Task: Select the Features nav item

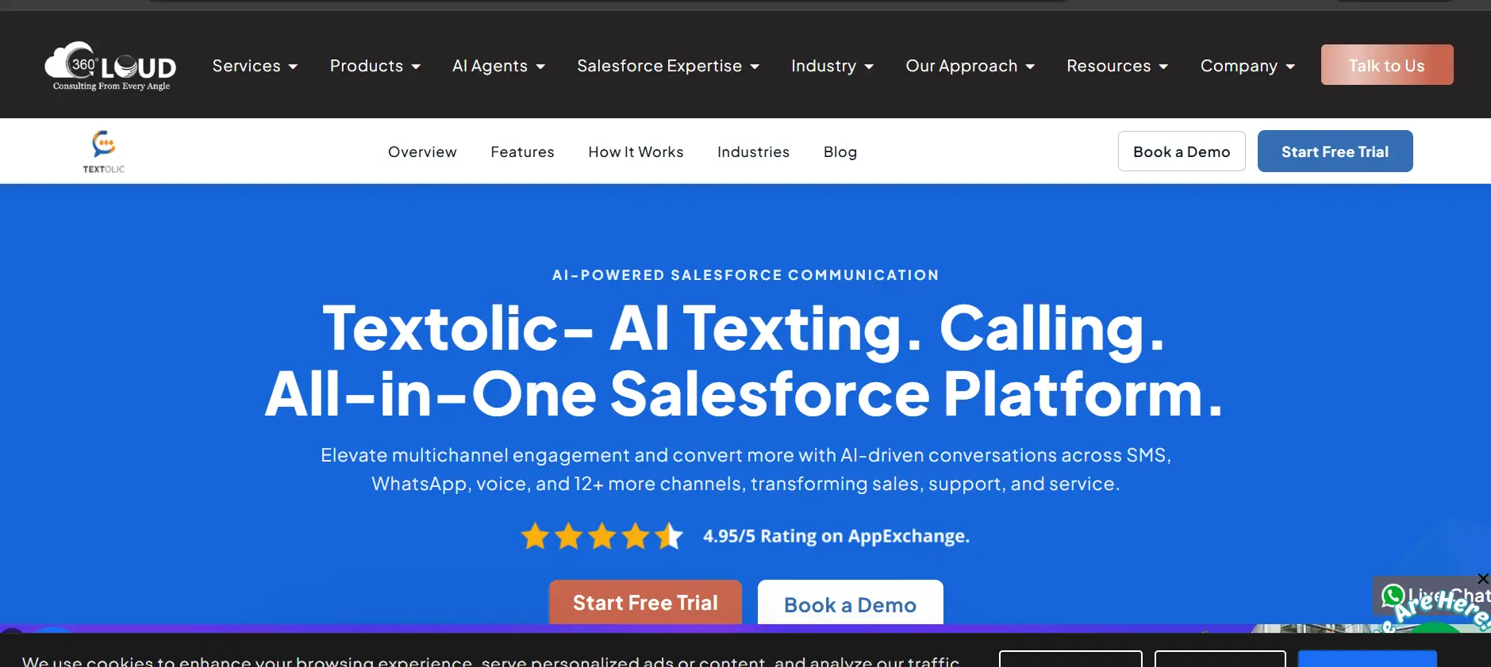Action: (522, 151)
